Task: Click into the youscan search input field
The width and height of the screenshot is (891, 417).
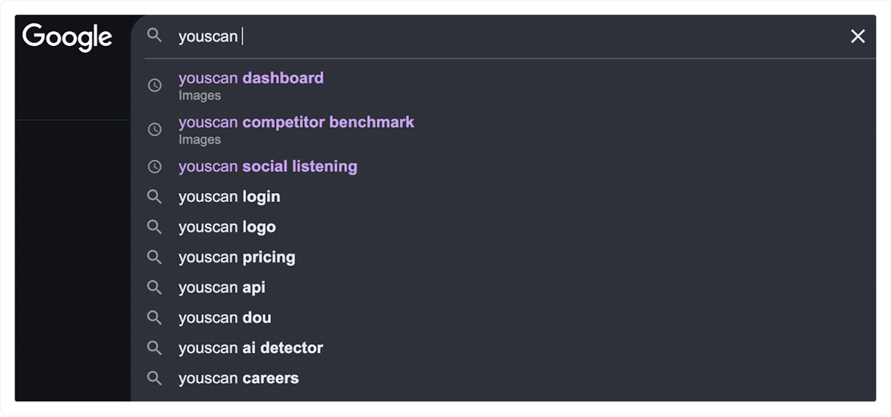Action: [x=487, y=36]
